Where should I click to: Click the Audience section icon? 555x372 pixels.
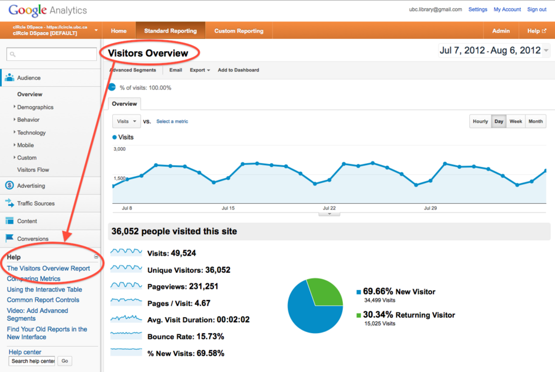point(10,78)
